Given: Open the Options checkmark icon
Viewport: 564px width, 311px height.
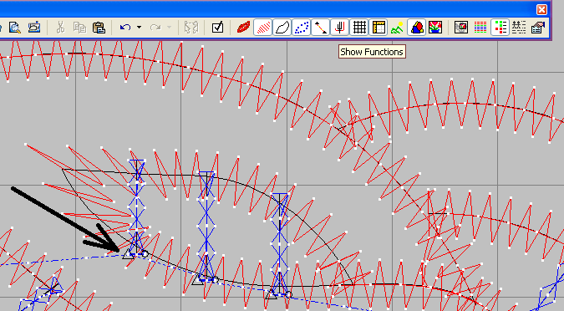Looking at the screenshot, I should pos(217,28).
